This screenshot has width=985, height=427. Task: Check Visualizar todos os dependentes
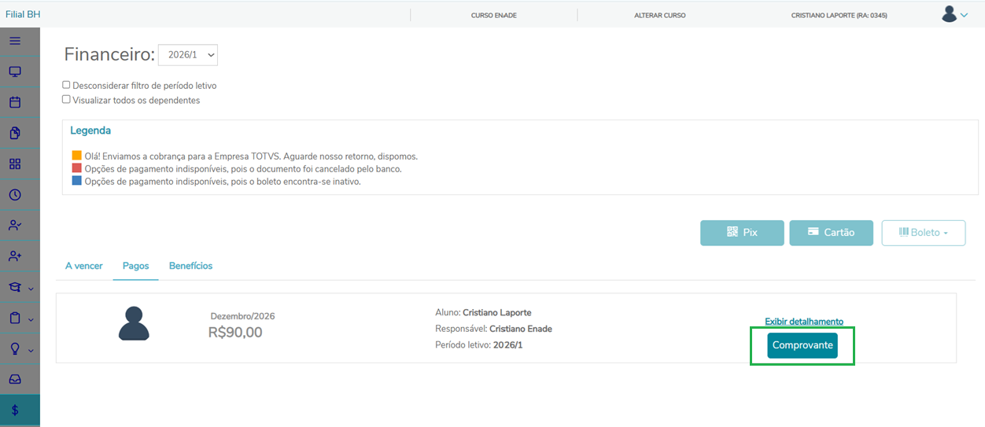pyautogui.click(x=66, y=100)
